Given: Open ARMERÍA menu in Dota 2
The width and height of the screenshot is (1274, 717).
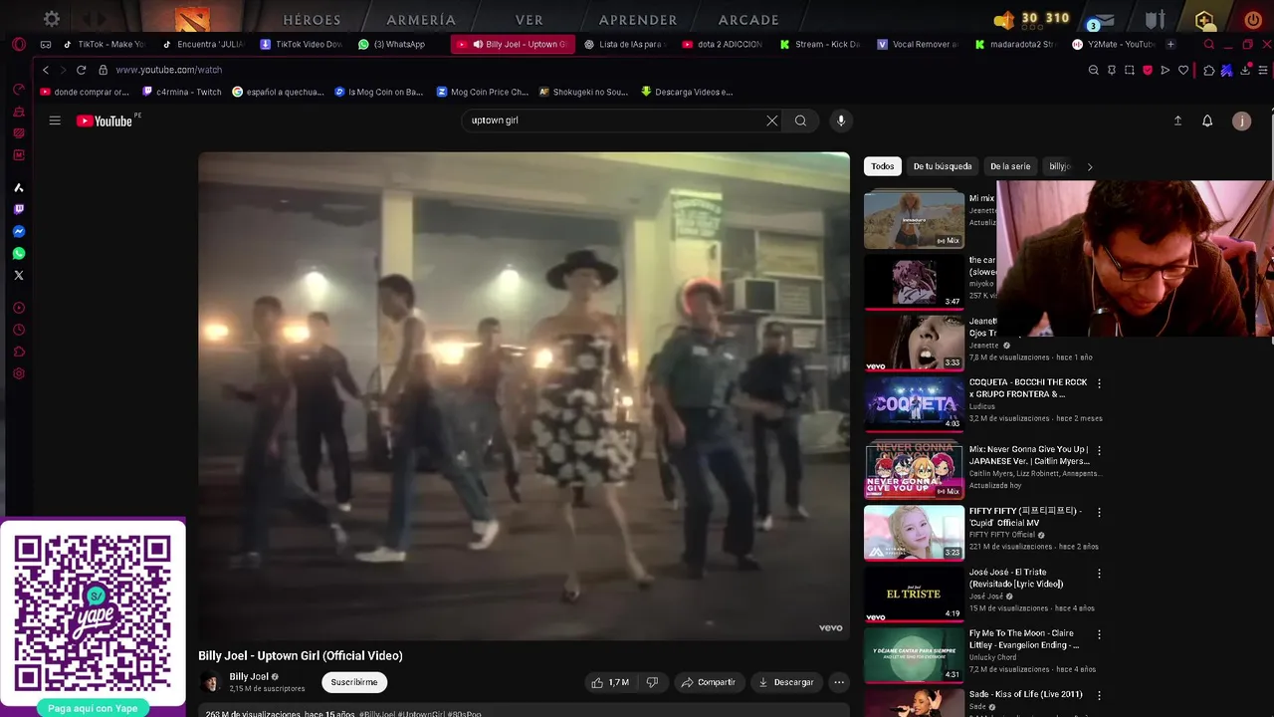Looking at the screenshot, I should tap(421, 19).
